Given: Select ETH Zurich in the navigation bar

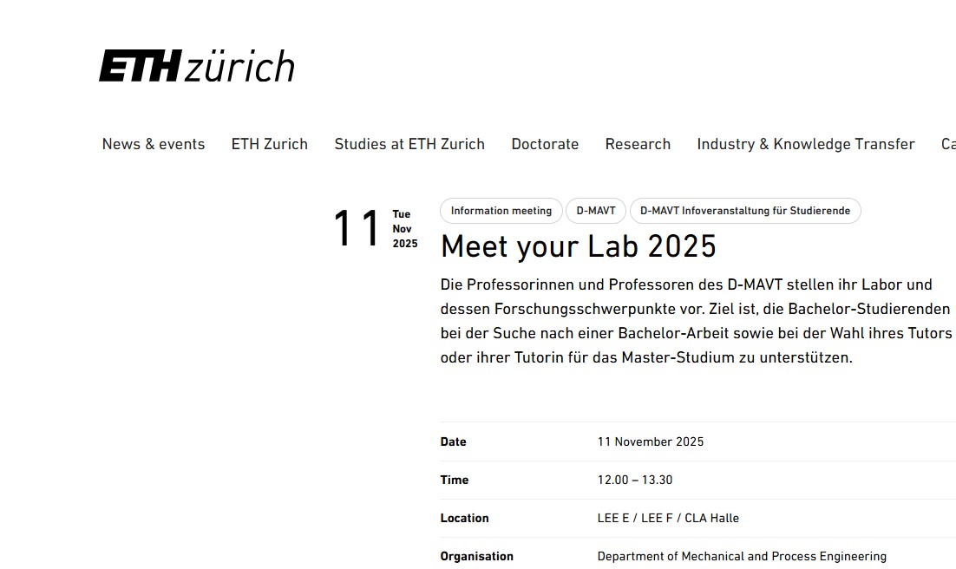Looking at the screenshot, I should tap(270, 144).
